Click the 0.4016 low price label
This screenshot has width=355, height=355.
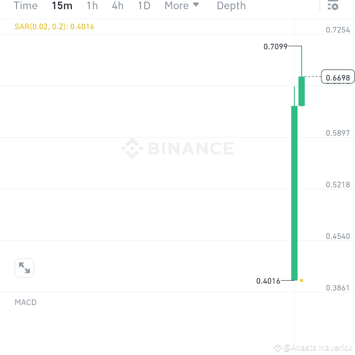pyautogui.click(x=269, y=281)
